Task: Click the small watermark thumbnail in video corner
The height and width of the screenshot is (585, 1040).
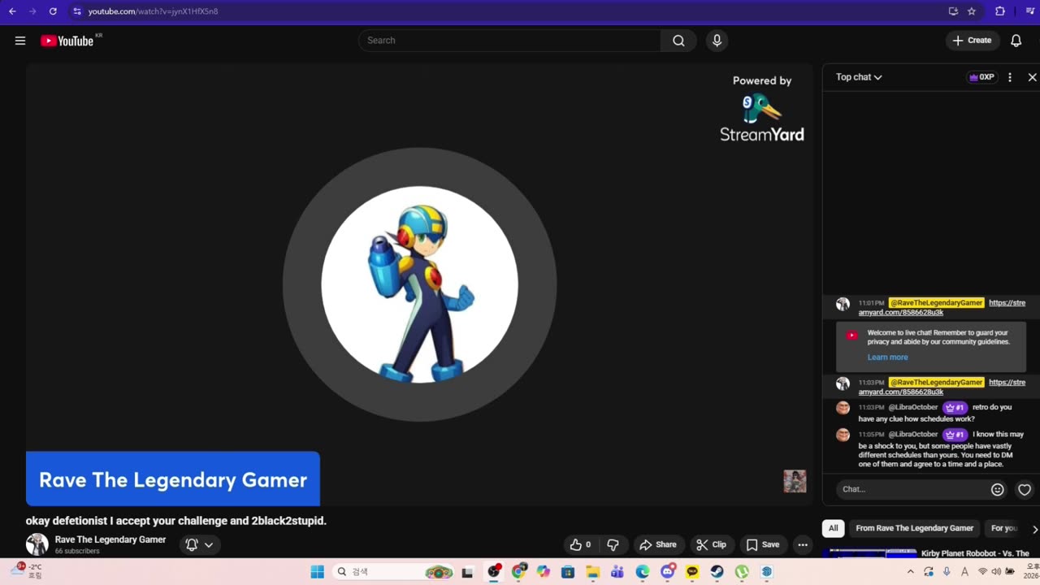Action: tap(795, 481)
